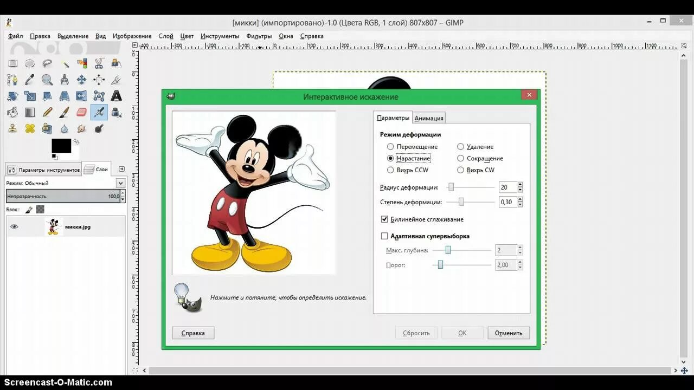Activate the Perspective tool
694x390 pixels.
tap(65, 96)
